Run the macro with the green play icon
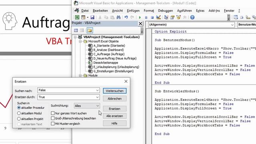The width and height of the screenshot is (256, 144). point(140,17)
